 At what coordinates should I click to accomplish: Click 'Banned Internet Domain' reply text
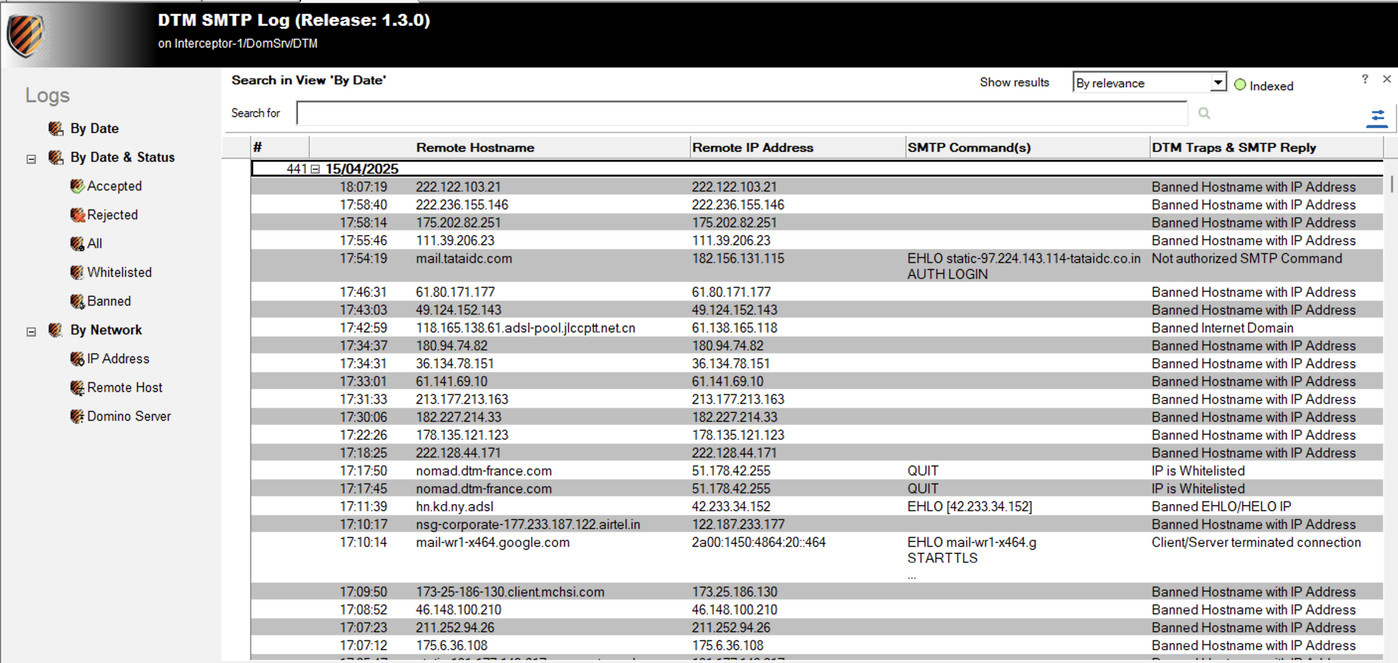pyautogui.click(x=1222, y=328)
